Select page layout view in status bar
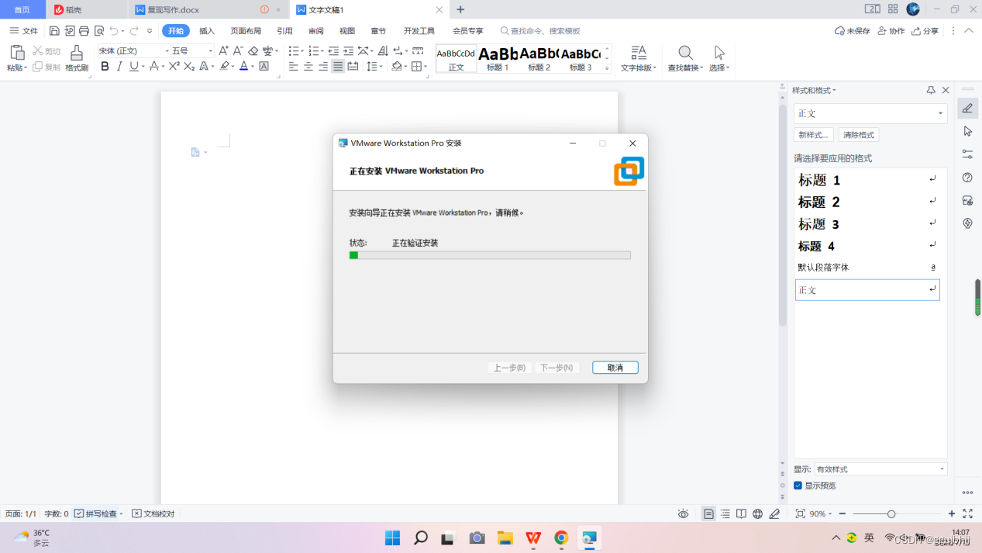The width and height of the screenshot is (982, 553). click(x=708, y=514)
